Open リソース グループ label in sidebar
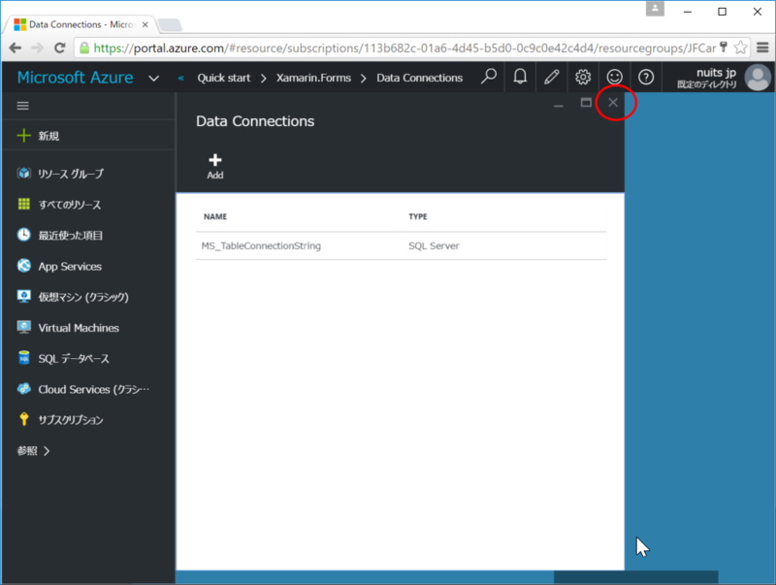The width and height of the screenshot is (776, 585). pos(71,174)
